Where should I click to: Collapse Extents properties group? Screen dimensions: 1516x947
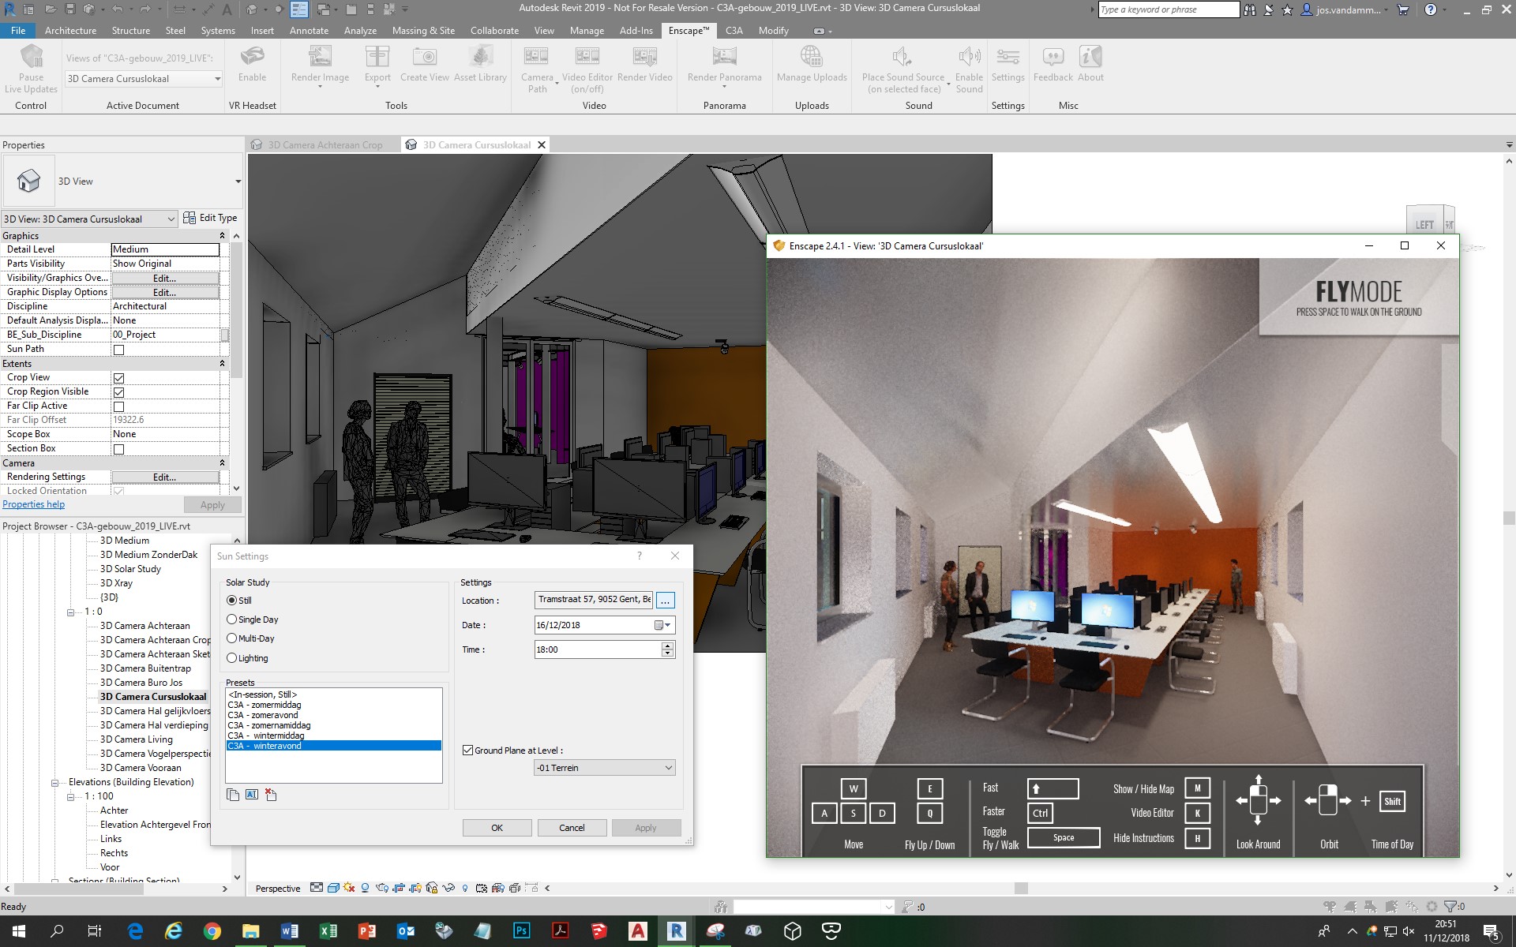point(222,364)
